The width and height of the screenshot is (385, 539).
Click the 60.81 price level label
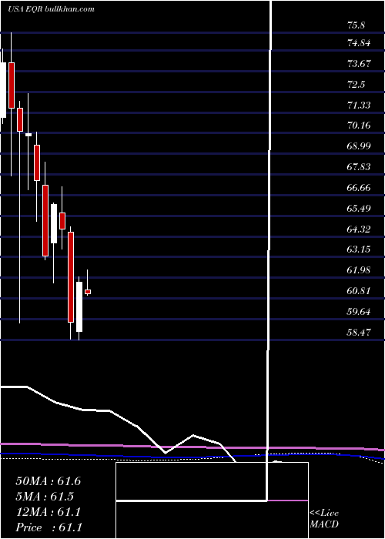click(x=359, y=291)
